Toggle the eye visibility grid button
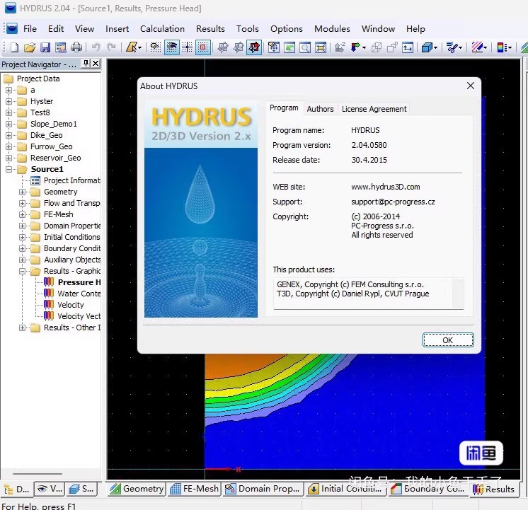 [172, 47]
